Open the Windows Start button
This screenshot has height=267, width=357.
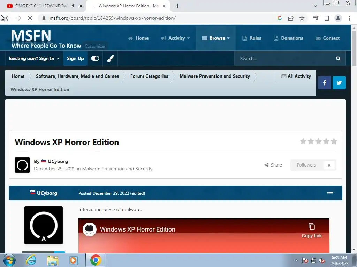[9, 260]
